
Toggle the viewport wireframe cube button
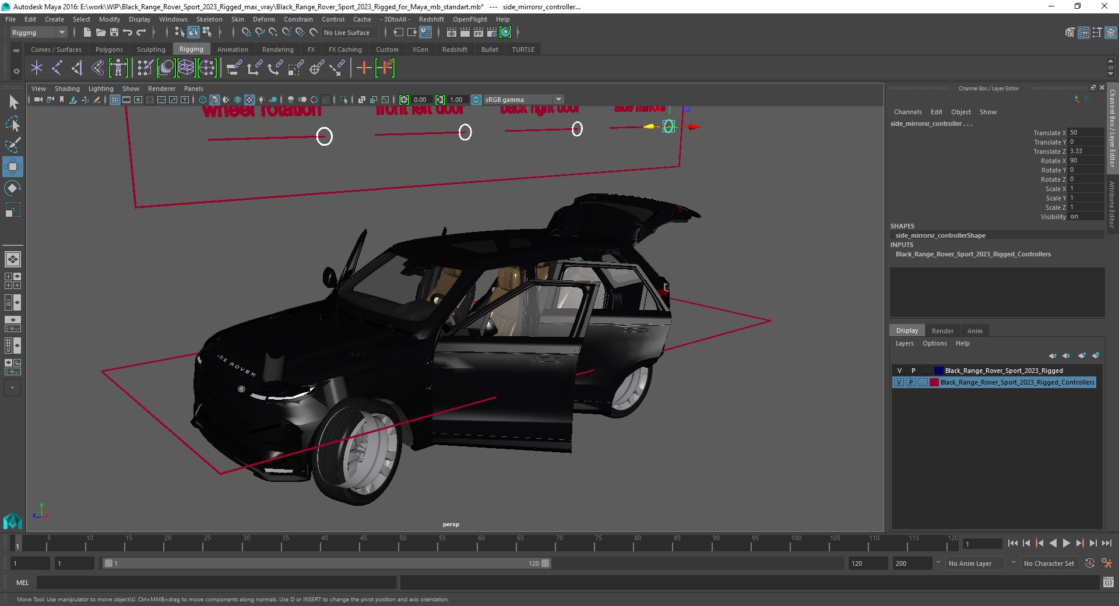click(x=203, y=100)
